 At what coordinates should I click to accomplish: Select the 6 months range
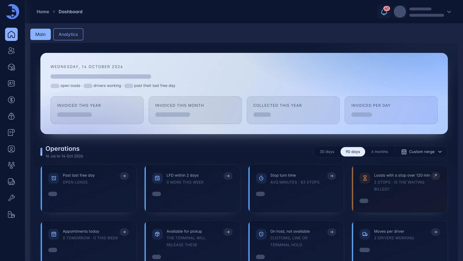[380, 152]
